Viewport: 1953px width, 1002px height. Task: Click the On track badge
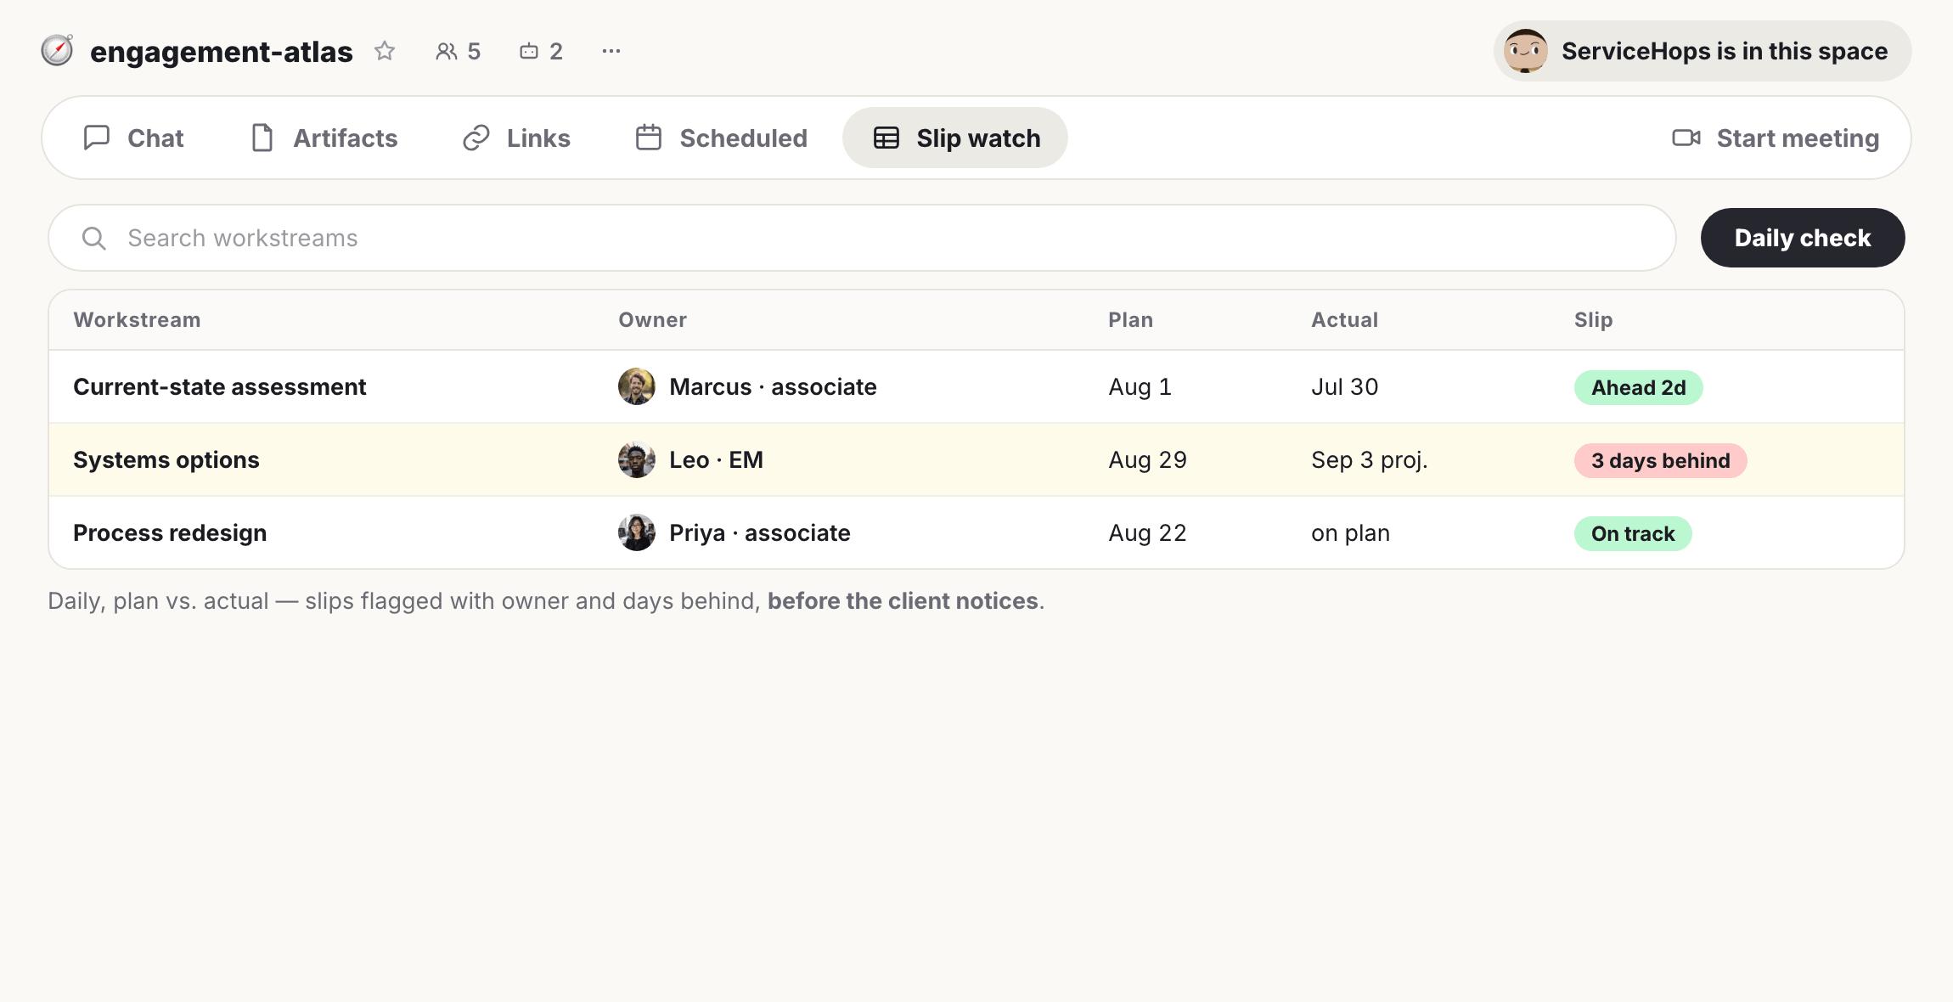(x=1633, y=533)
